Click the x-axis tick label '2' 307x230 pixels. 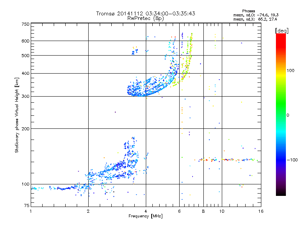pyautogui.click(x=88, y=211)
